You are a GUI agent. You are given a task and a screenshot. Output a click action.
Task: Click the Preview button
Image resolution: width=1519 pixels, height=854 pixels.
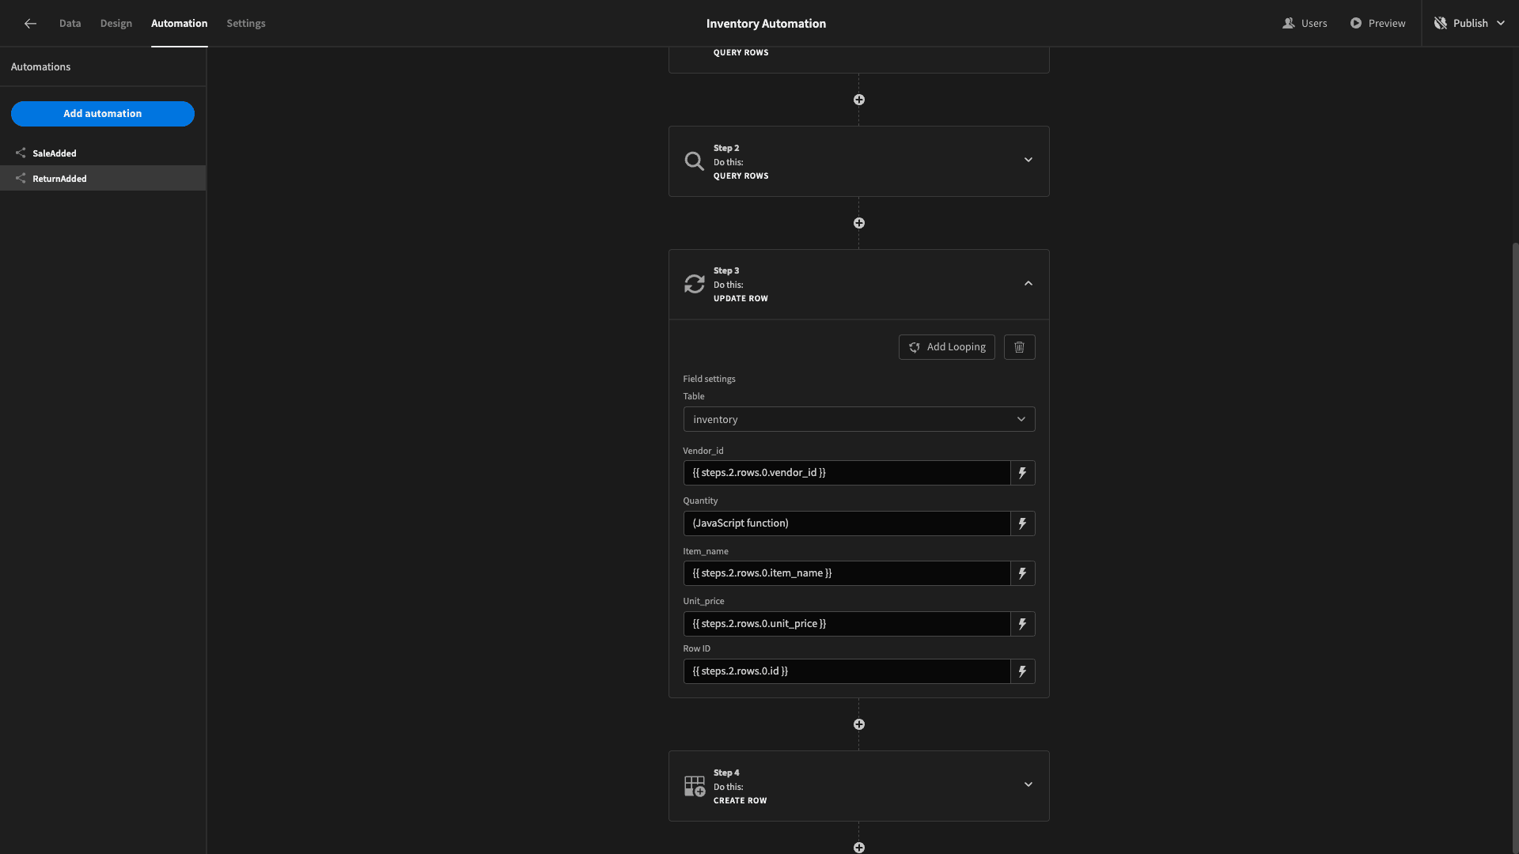pos(1377,23)
